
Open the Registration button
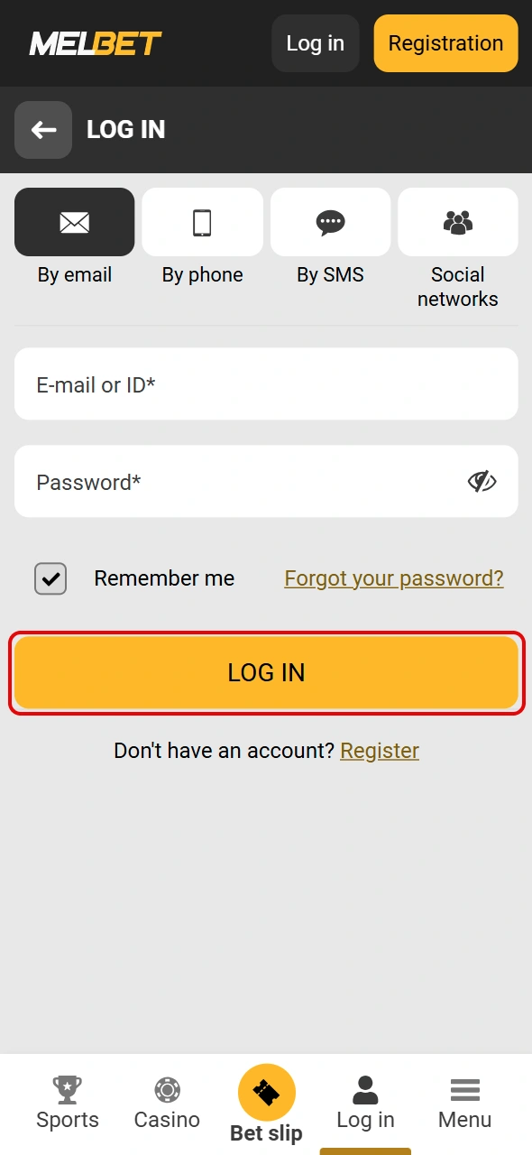tap(445, 42)
